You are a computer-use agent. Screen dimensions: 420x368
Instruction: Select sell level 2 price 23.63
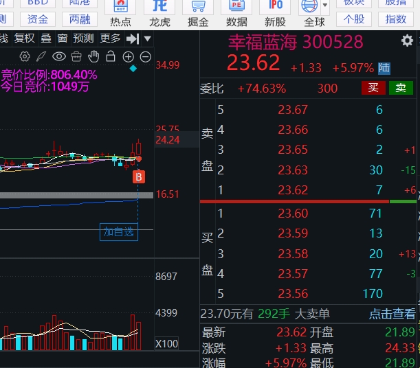click(293, 170)
